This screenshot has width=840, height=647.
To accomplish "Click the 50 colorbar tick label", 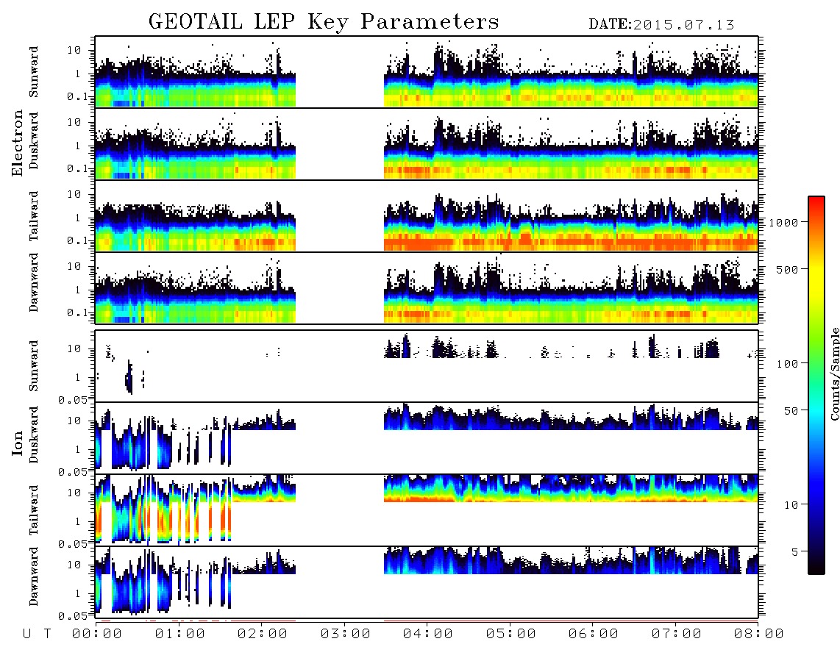I will [791, 411].
